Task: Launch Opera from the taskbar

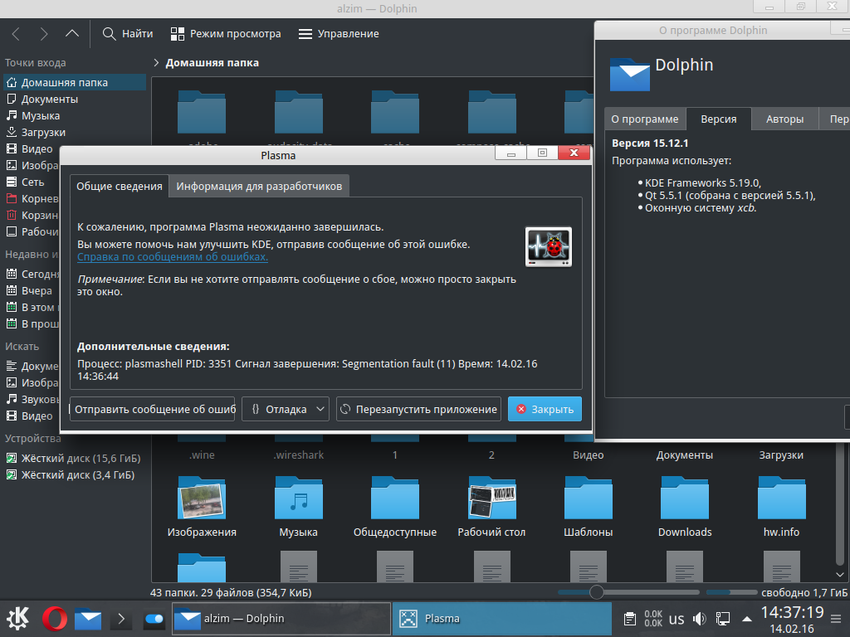Action: pos(54,618)
